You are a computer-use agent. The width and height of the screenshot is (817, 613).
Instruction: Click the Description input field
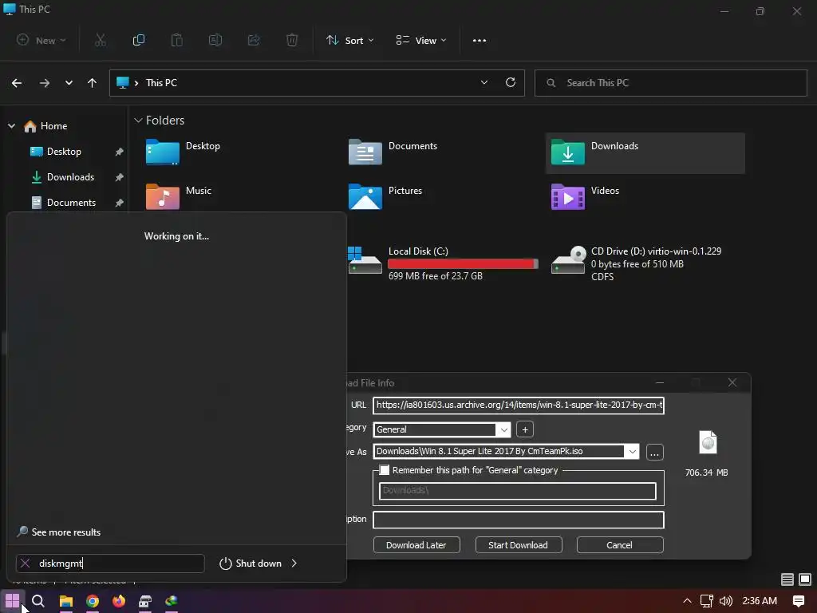(519, 520)
